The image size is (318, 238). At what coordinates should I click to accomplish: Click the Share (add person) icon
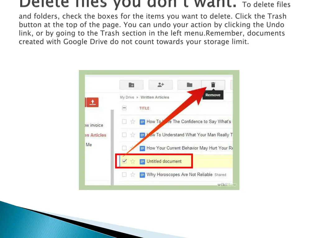[161, 85]
